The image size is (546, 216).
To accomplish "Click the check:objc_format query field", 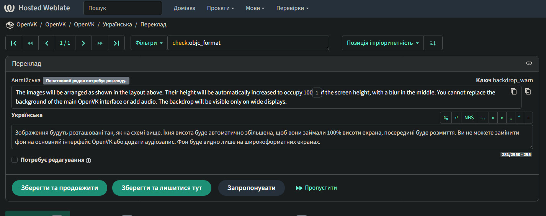I will coord(248,43).
